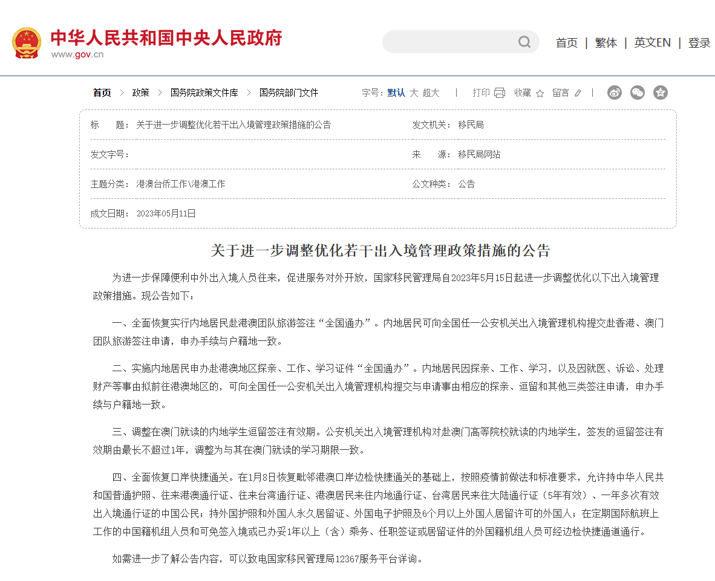Switch to 英文EN English site
Image resolution: width=715 pixels, height=581 pixels.
coord(652,43)
